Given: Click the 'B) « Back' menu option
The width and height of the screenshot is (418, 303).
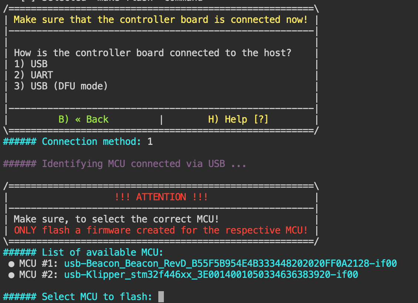Looking at the screenshot, I should pyautogui.click(x=84, y=119).
